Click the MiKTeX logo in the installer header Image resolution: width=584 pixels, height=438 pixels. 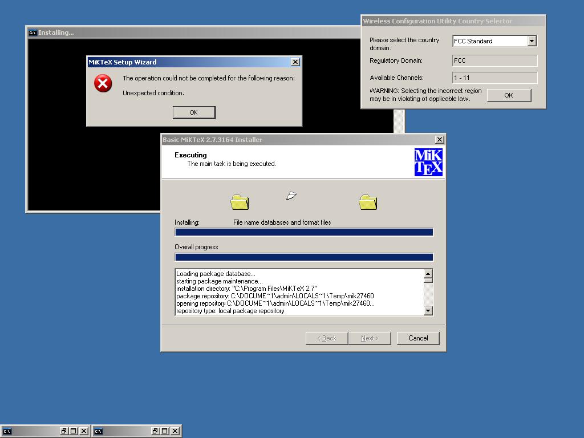coord(428,162)
